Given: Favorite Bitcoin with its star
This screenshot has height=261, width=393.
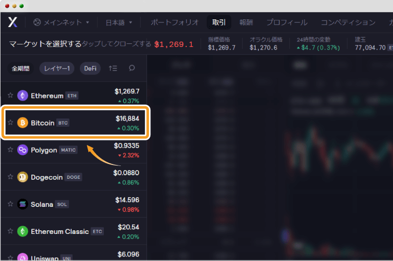Looking at the screenshot, I should click(10, 122).
